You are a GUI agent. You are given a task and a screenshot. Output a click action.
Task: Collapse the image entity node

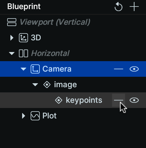point(35,85)
